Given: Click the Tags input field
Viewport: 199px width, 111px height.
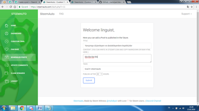Looking at the screenshot, I should (117, 69).
